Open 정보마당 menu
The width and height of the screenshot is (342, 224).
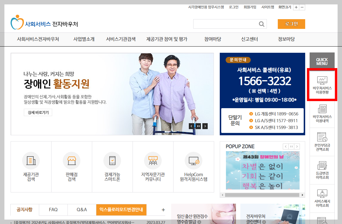tap(286, 39)
